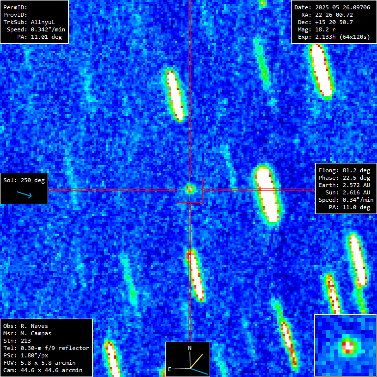This screenshot has width=377, height=377.
Task: Click the top-left Speed: 0.342"/min line
Action: (x=36, y=29)
